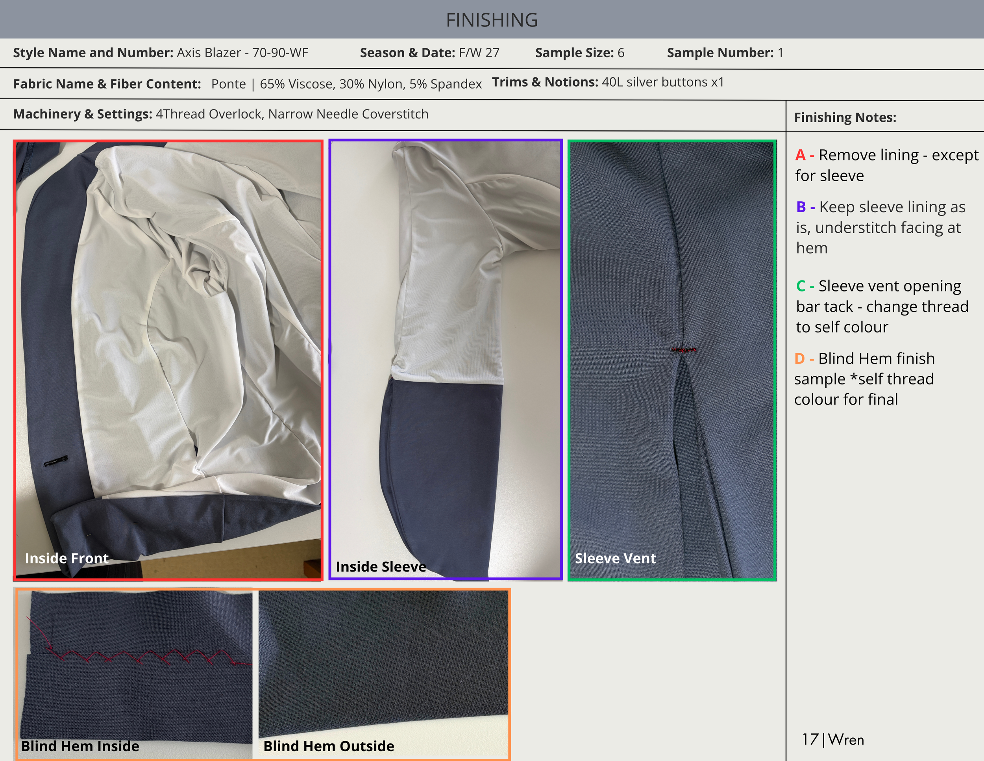Click the Finishing Notes heading
Image resolution: width=984 pixels, height=761 pixels.
click(845, 117)
